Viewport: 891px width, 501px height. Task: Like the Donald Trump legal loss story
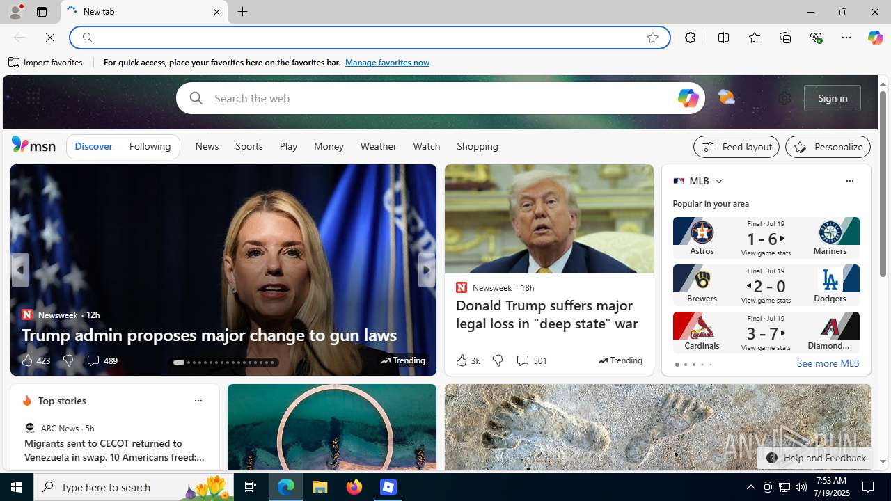(467, 360)
